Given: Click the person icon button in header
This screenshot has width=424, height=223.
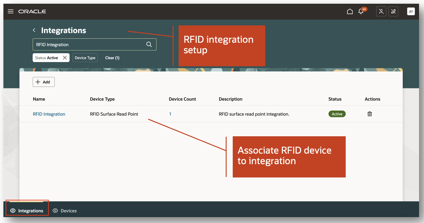Looking at the screenshot, I should pos(381,11).
